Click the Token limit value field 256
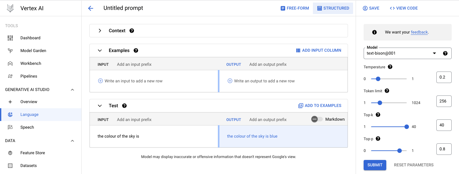Viewport: 459px width, 174px height. [x=444, y=101]
